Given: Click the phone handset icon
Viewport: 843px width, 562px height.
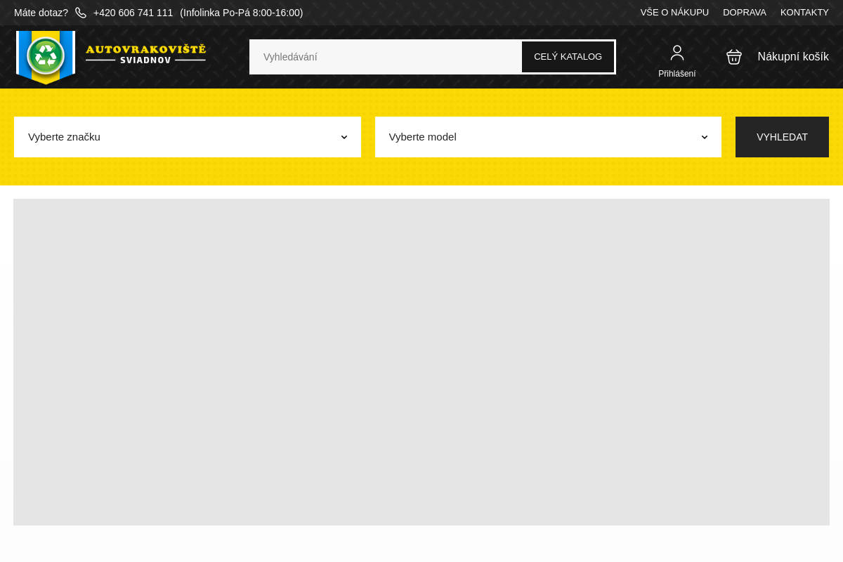Looking at the screenshot, I should 81,13.
